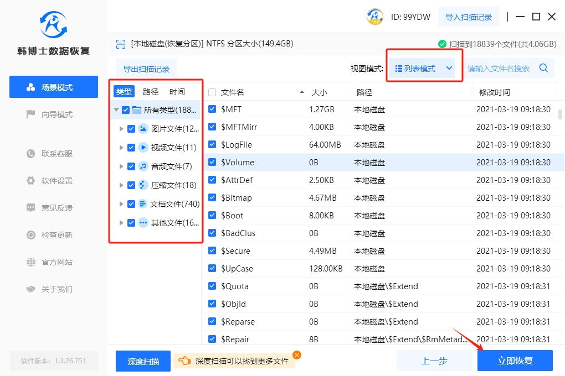Click the file name search input field
This screenshot has height=376, width=565.
[499, 69]
